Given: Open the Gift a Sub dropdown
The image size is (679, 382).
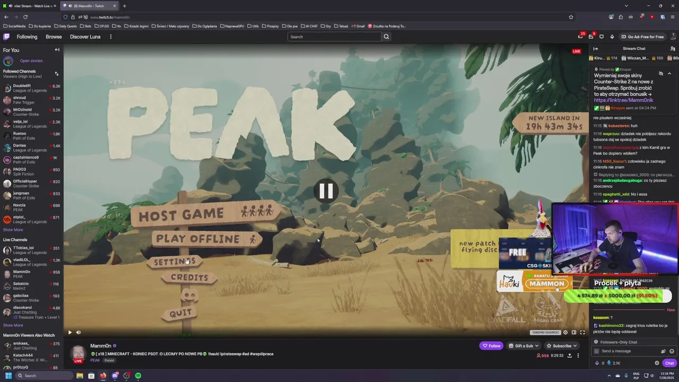Looking at the screenshot, I should 524,346.
